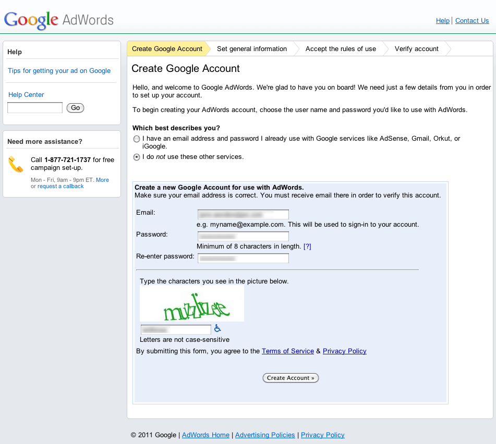Open the Accept the rules of use step

coord(341,49)
